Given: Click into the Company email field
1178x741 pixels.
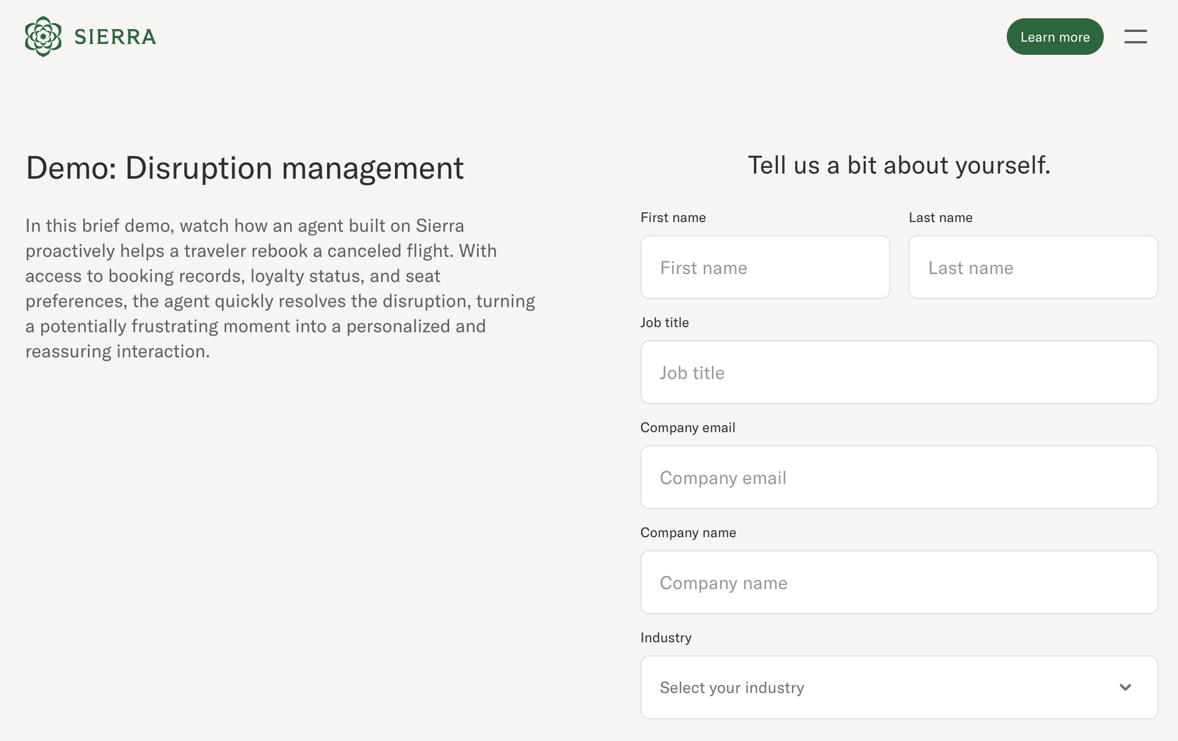Looking at the screenshot, I should [x=899, y=477].
